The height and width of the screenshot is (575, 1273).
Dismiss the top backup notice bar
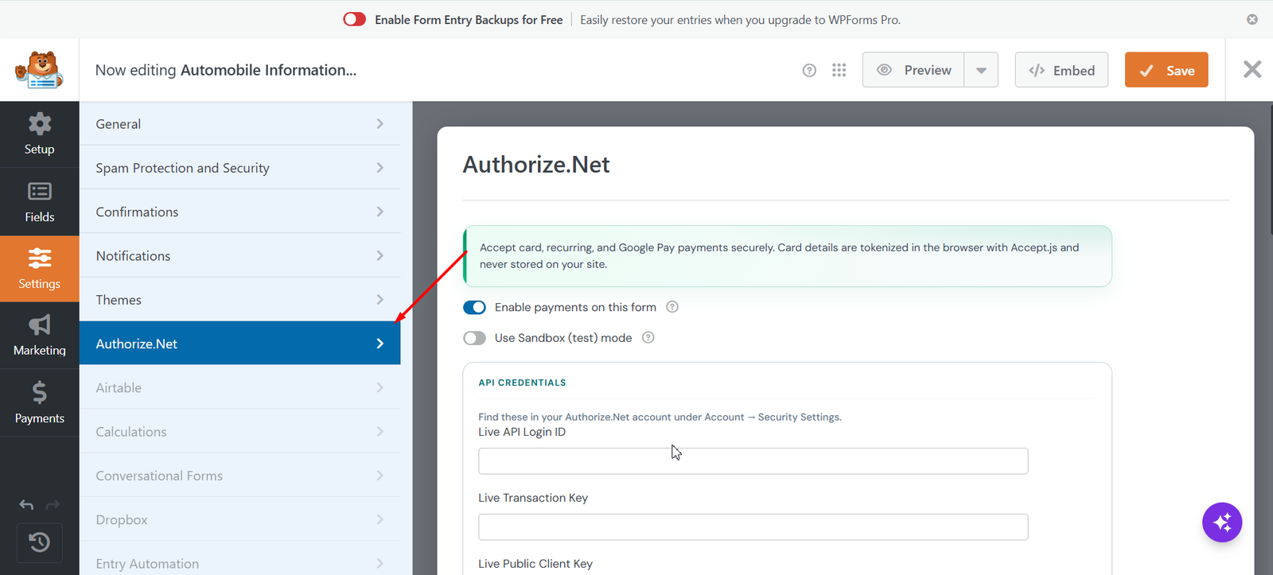[1252, 19]
